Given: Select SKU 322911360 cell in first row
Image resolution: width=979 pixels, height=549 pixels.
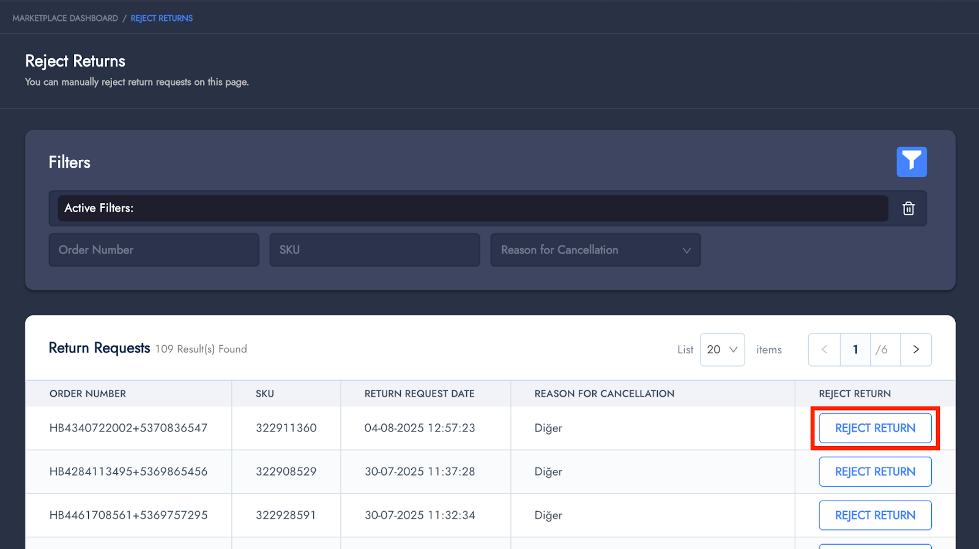Looking at the screenshot, I should click(286, 428).
